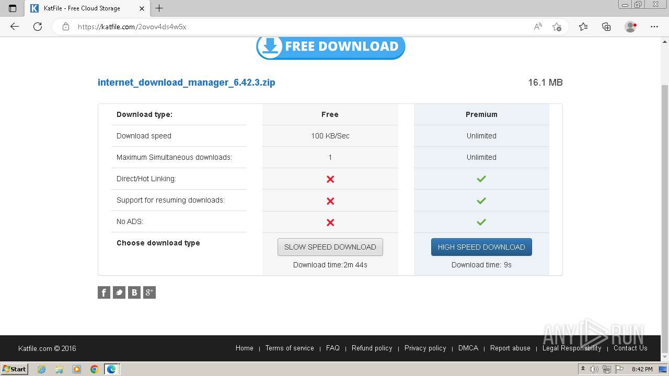Launch Google Chrome from taskbar
The image size is (669, 376).
(95, 369)
